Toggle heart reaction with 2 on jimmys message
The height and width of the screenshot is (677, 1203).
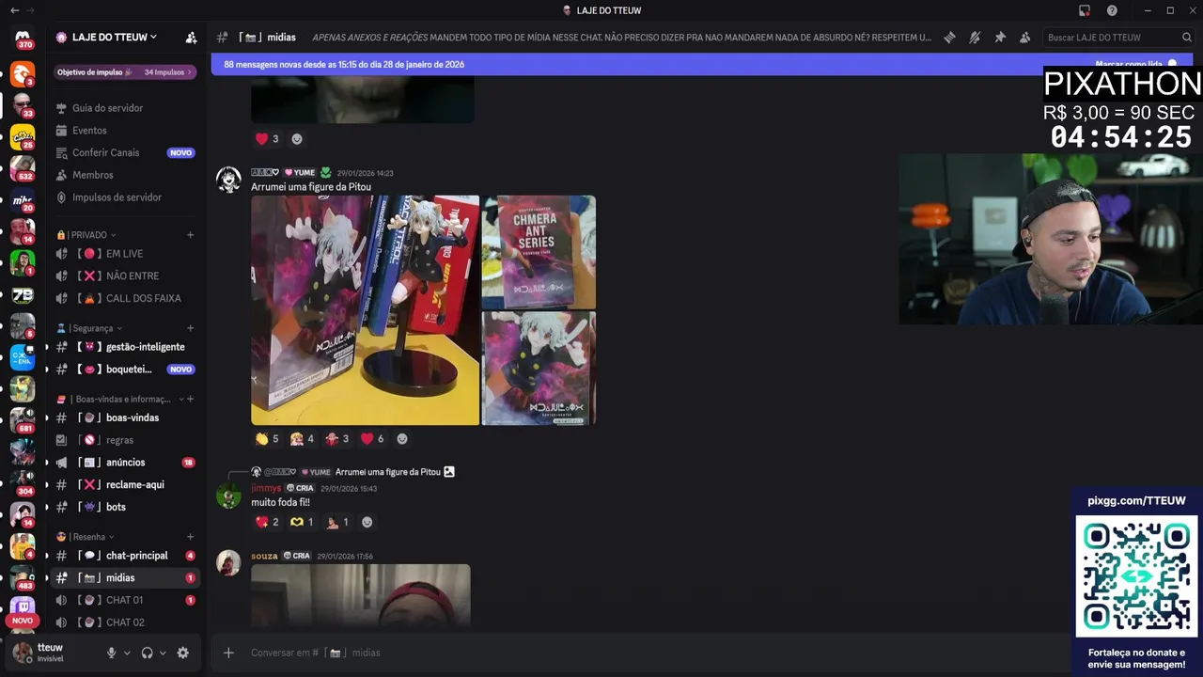[267, 522]
